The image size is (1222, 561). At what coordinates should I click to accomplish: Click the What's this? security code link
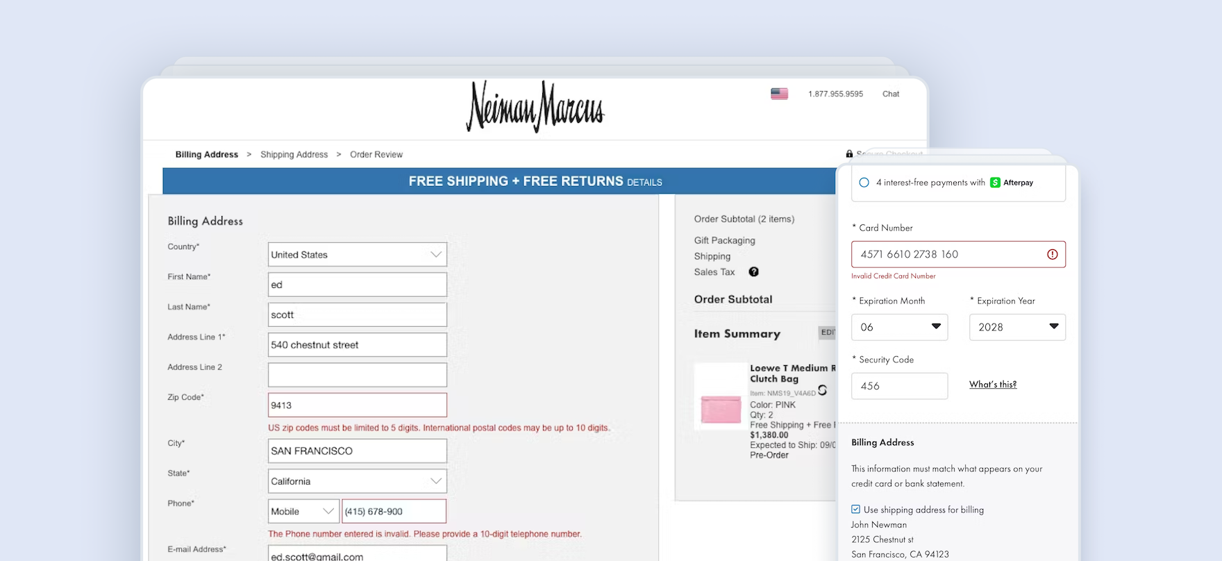coord(992,385)
